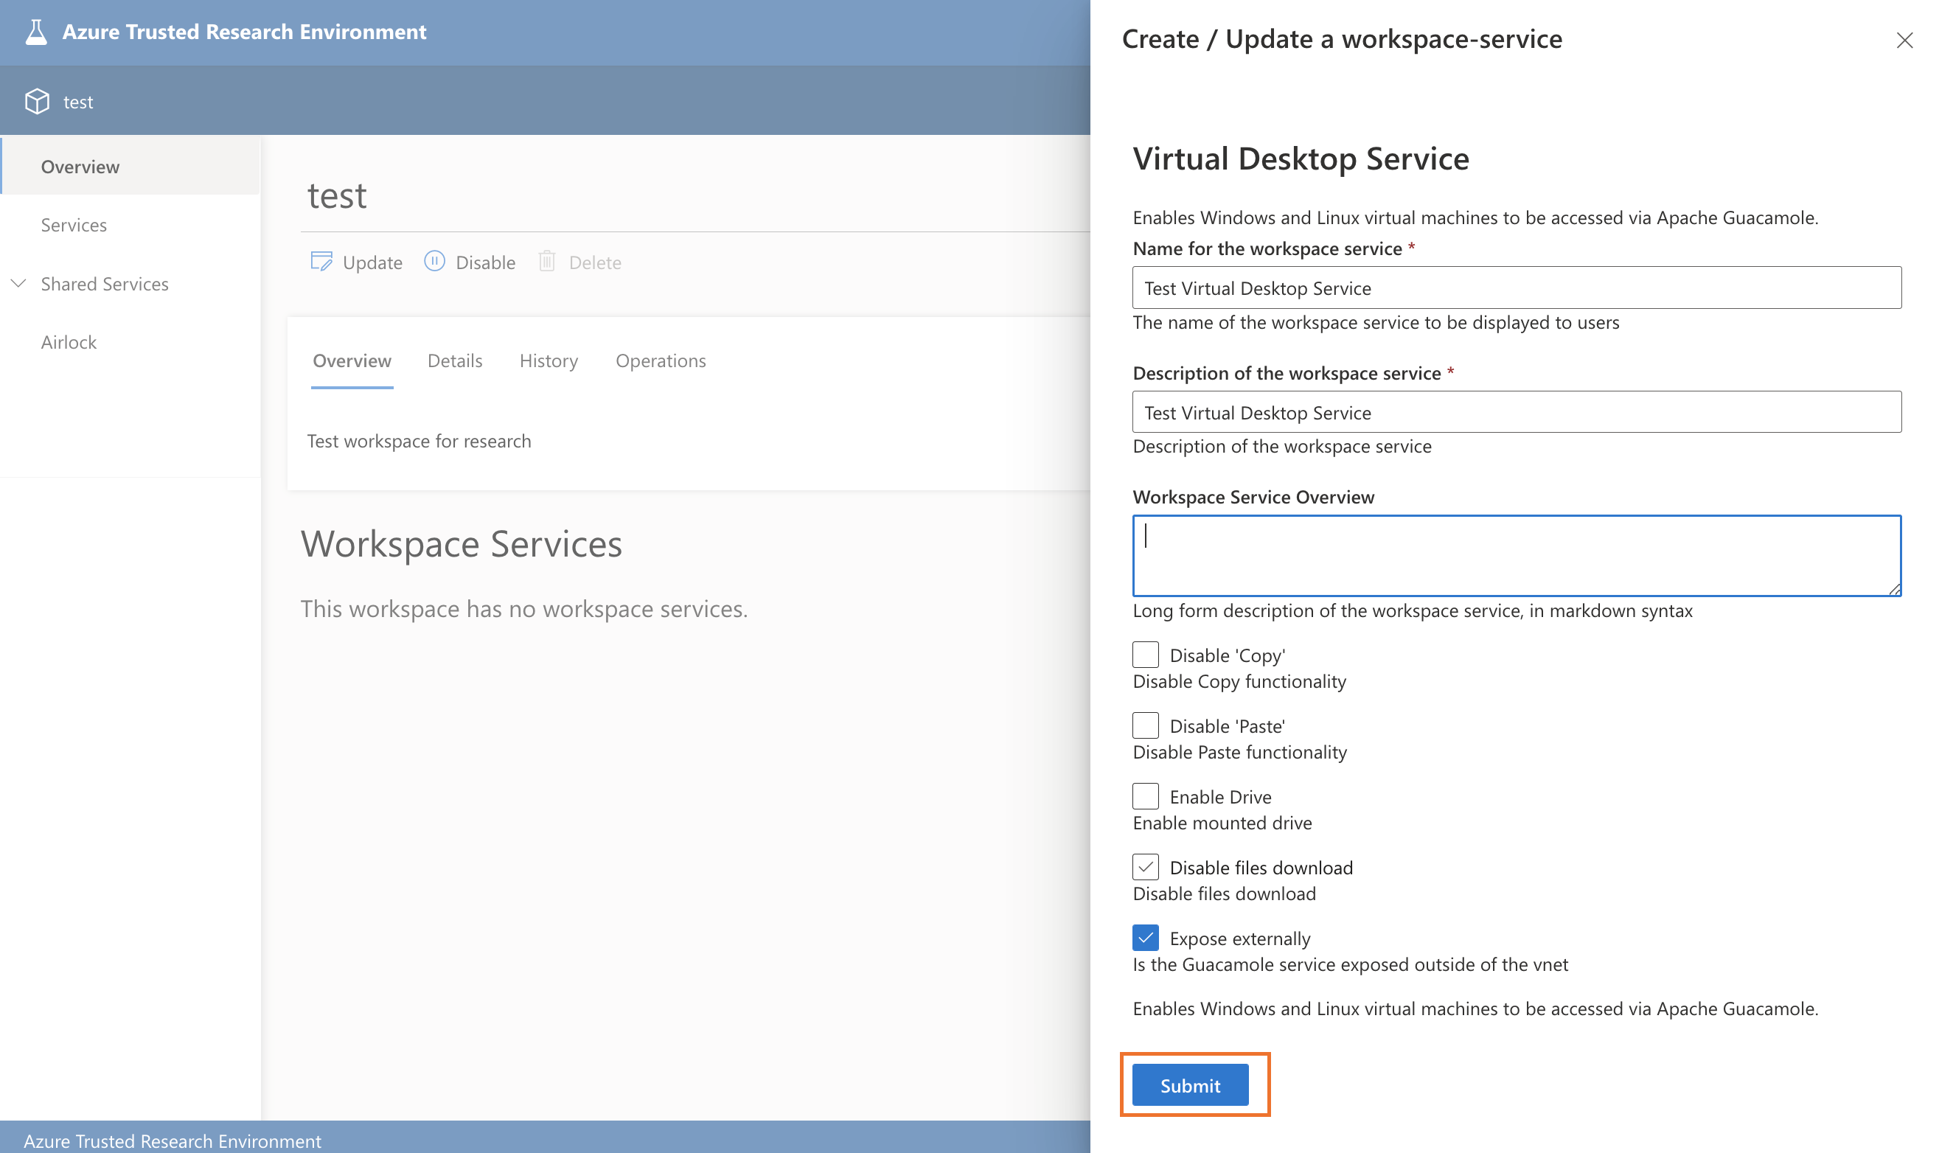This screenshot has width=1939, height=1153.
Task: Close the workspace-service panel
Action: tap(1905, 41)
